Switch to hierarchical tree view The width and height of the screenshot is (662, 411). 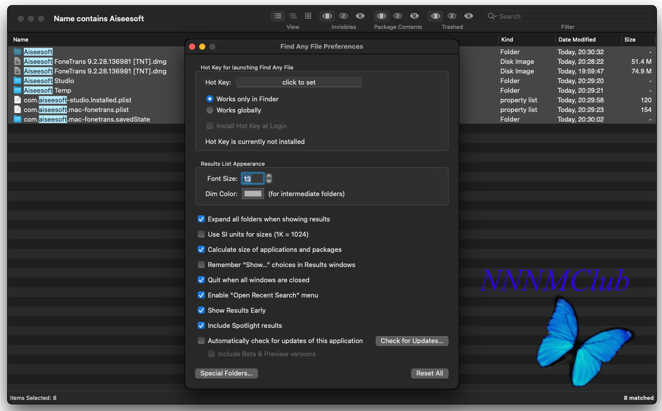click(x=293, y=16)
